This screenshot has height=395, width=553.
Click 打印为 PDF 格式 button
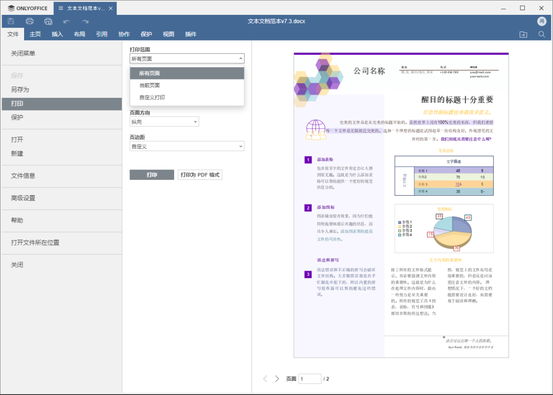click(199, 174)
